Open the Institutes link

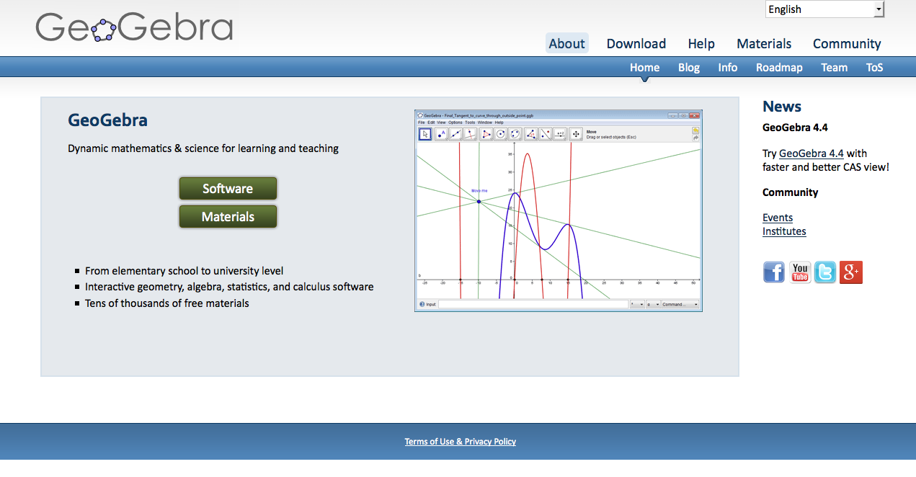point(784,231)
